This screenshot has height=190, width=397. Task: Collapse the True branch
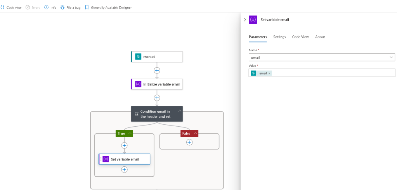(x=130, y=134)
